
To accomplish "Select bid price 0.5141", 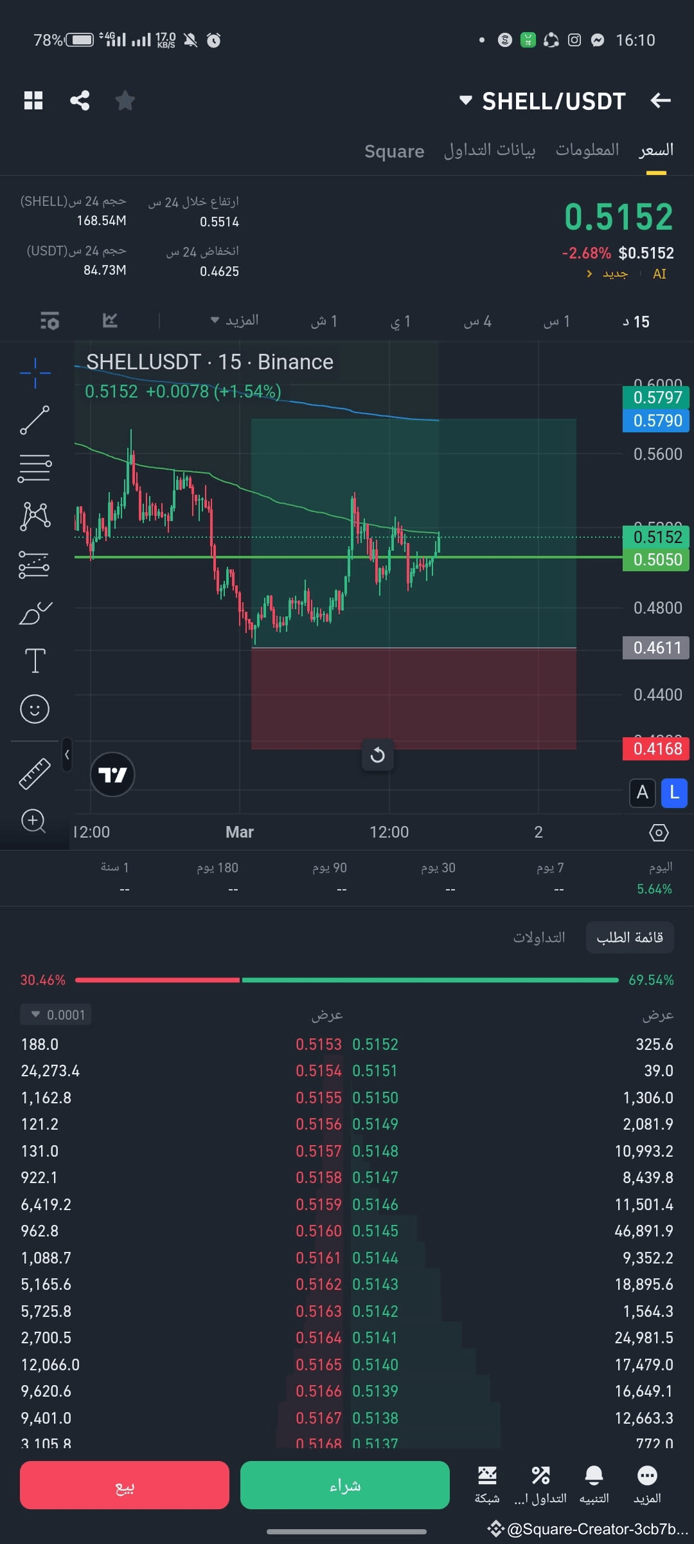I will (x=375, y=1337).
